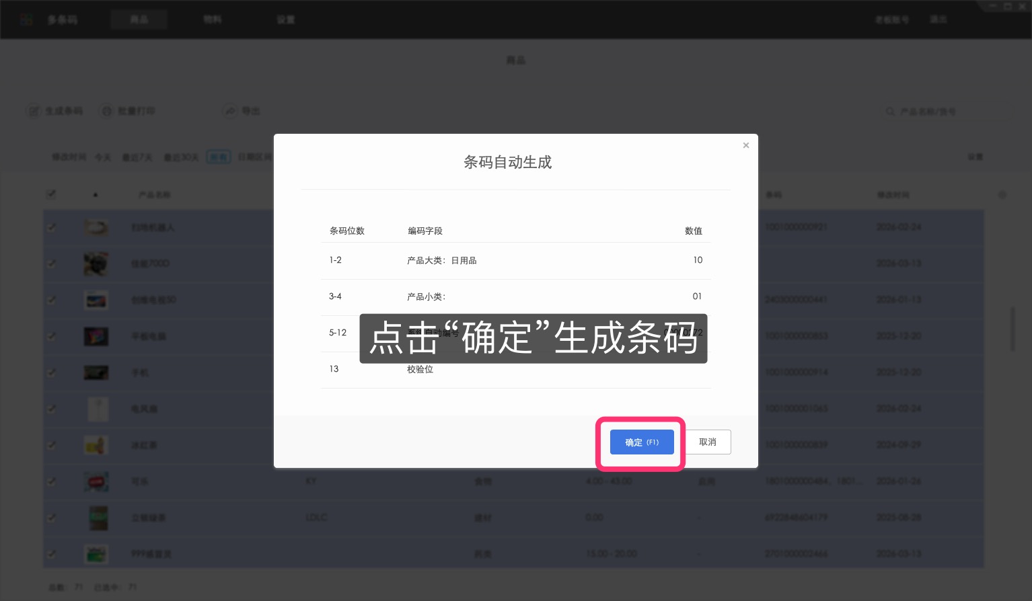This screenshot has width=1032, height=601.
Task: Open the 日期区间 date range picker
Action: [x=254, y=156]
